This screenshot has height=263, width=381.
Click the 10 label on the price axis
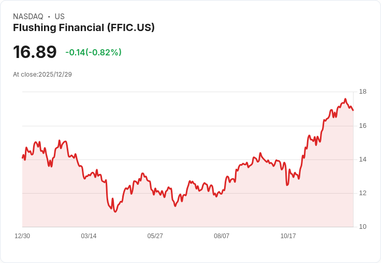363,227
